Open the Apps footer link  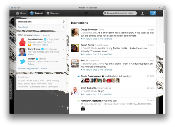[x=33, y=84]
